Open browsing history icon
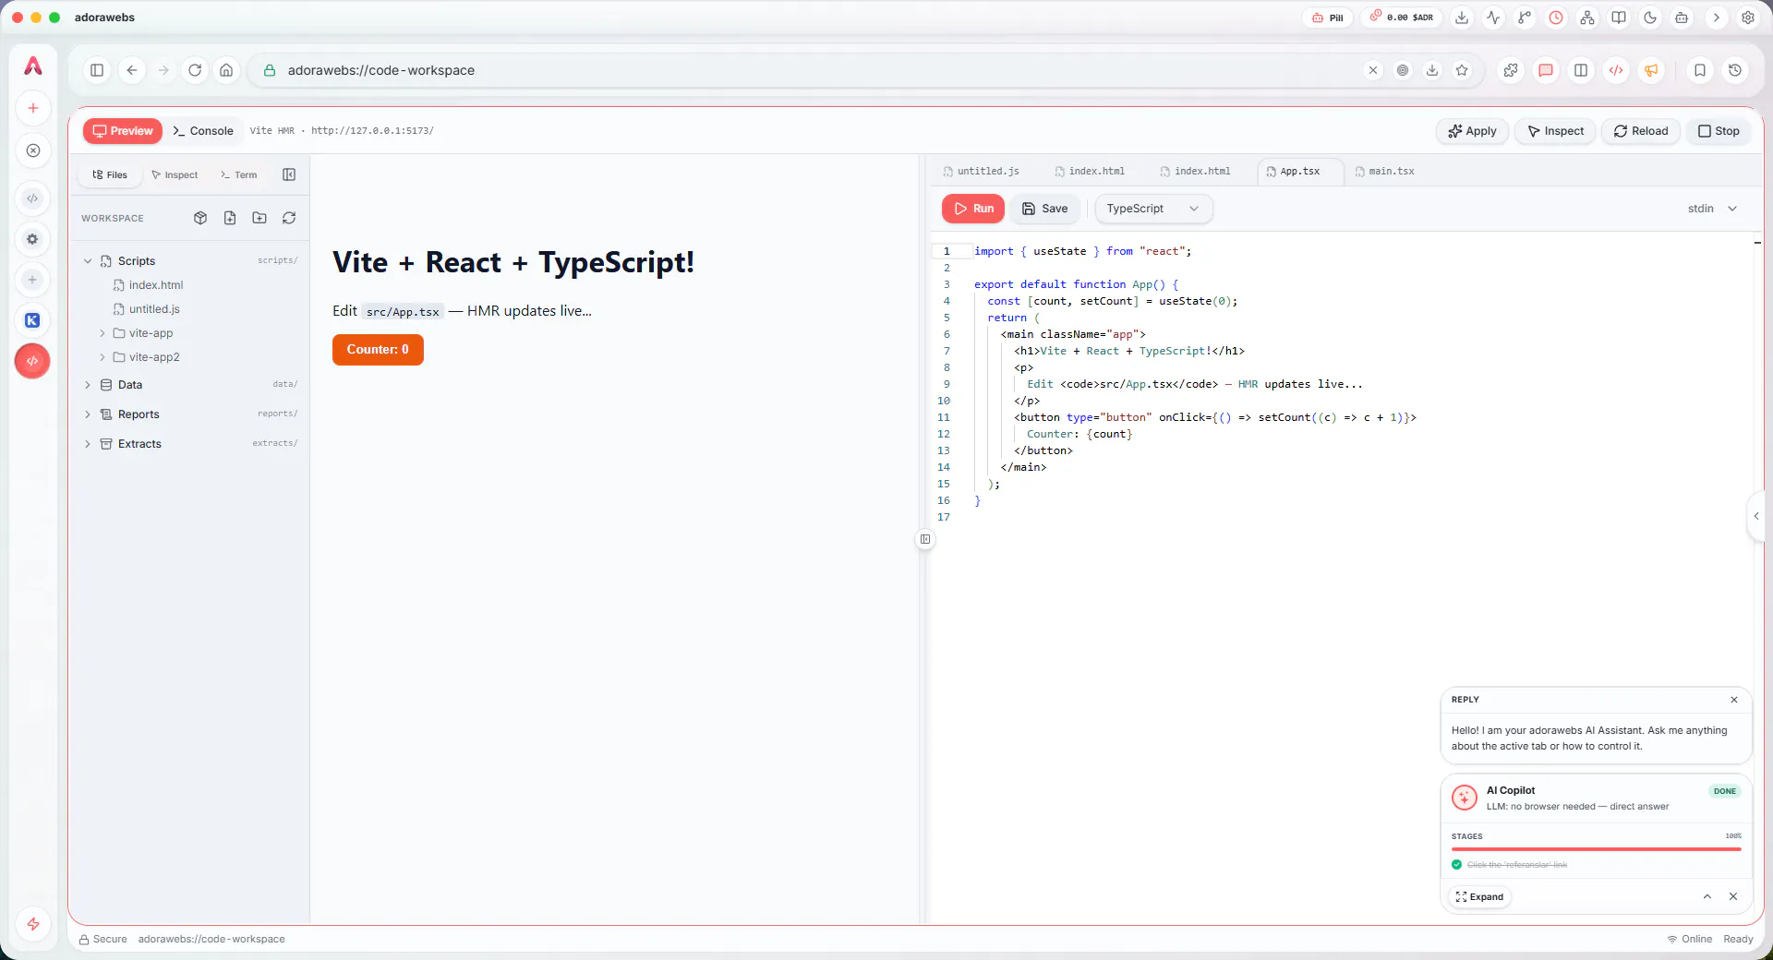Image resolution: width=1773 pixels, height=960 pixels. (1735, 70)
